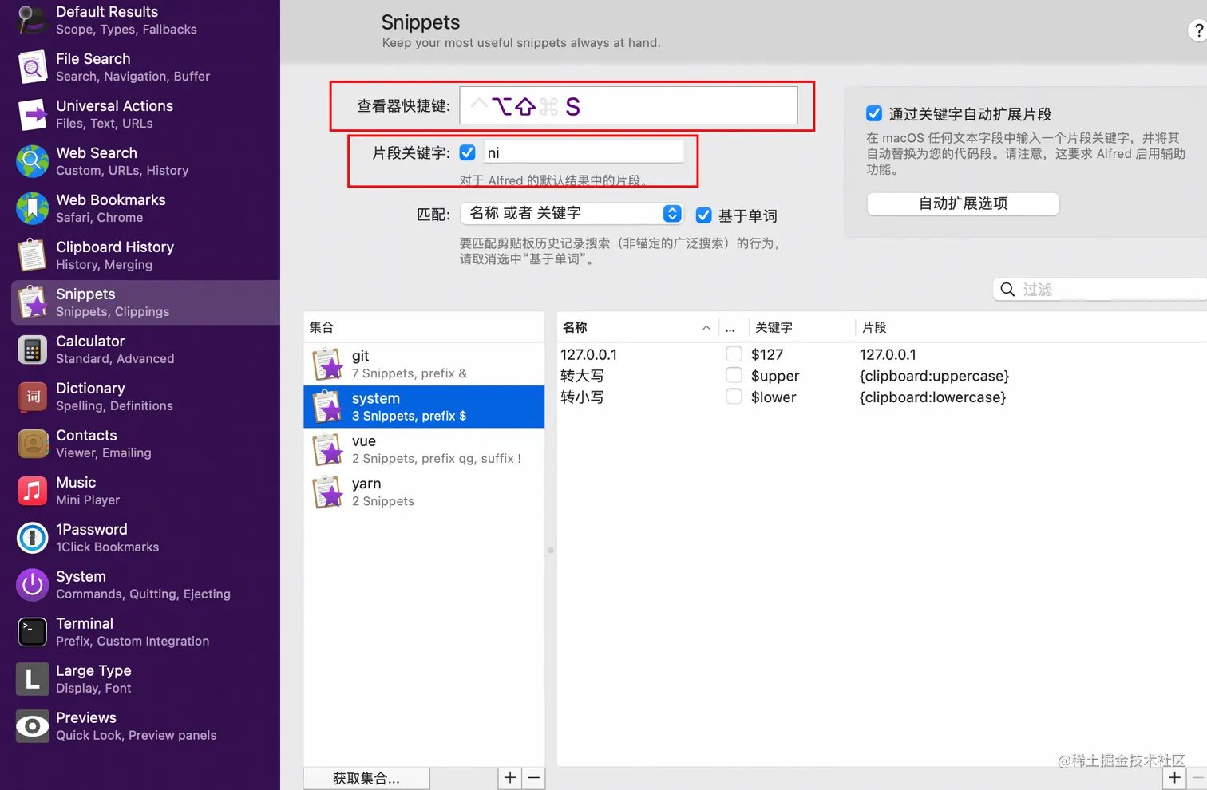1207x790 pixels.
Task: Click keyword $127 cell
Action: tap(767, 354)
